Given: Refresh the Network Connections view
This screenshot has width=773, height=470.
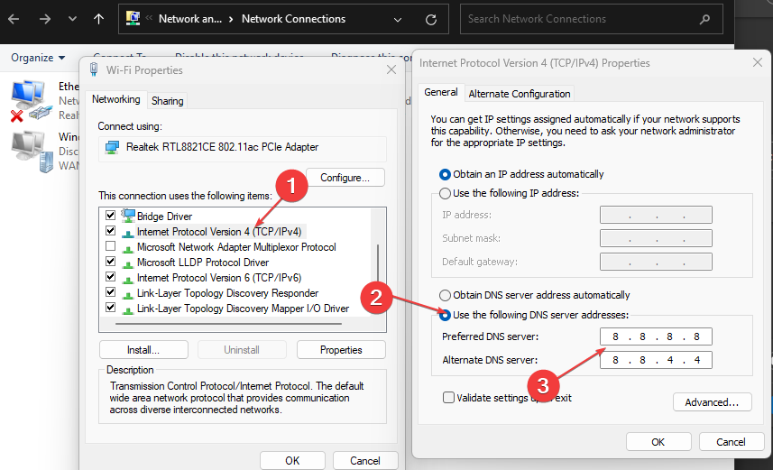Looking at the screenshot, I should [x=431, y=20].
